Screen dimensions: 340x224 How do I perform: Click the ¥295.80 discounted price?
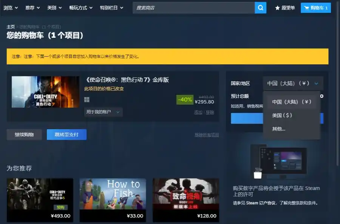204,102
